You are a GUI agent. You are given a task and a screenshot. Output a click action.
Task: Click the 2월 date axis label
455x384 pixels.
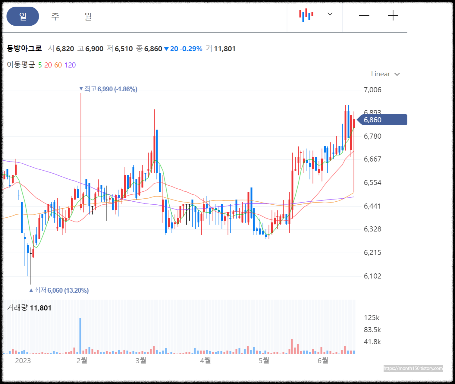(x=82, y=360)
